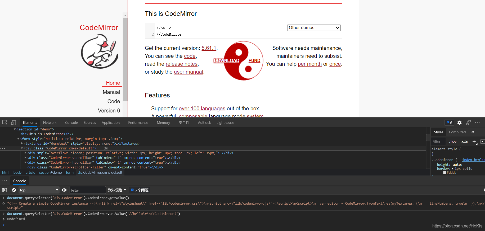
Task: Open the top JavaScript context dropdown
Action: click(x=39, y=190)
